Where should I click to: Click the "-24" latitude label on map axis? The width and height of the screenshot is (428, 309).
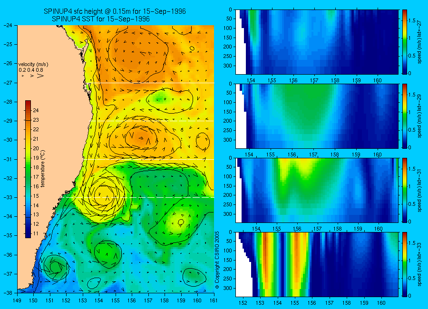coord(8,25)
